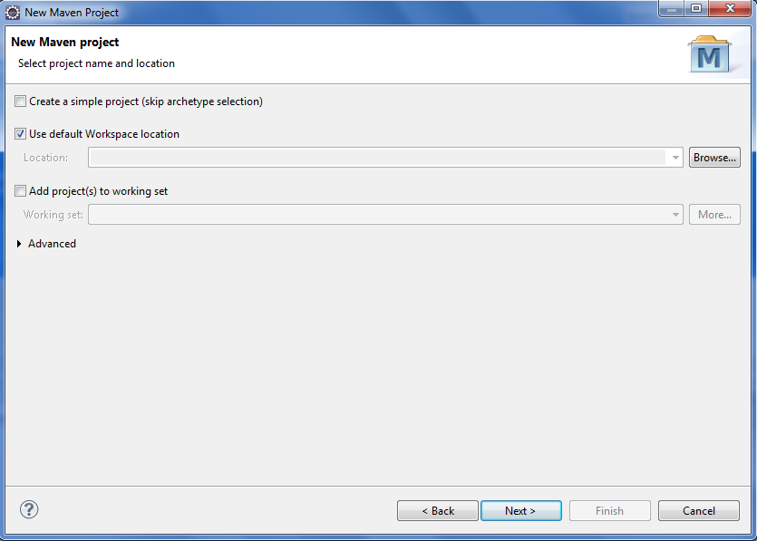Select the 'New Maven project' header banner
757x541 pixels.
click(x=63, y=42)
